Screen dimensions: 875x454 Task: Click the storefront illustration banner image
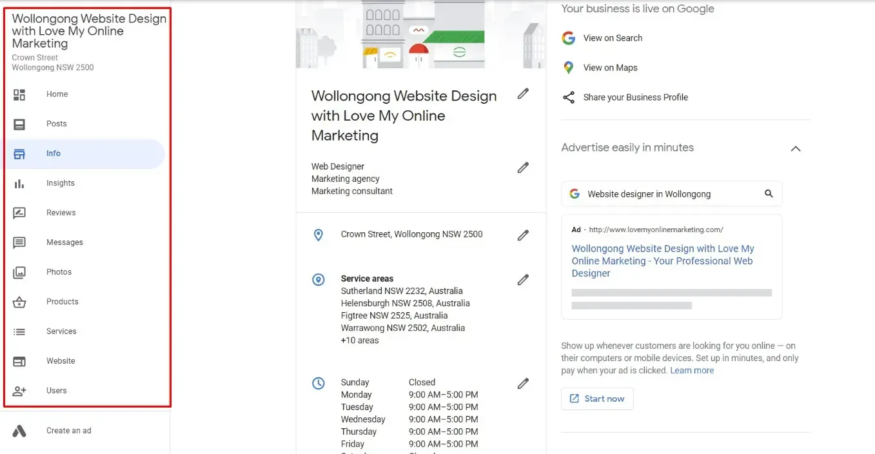click(x=421, y=34)
